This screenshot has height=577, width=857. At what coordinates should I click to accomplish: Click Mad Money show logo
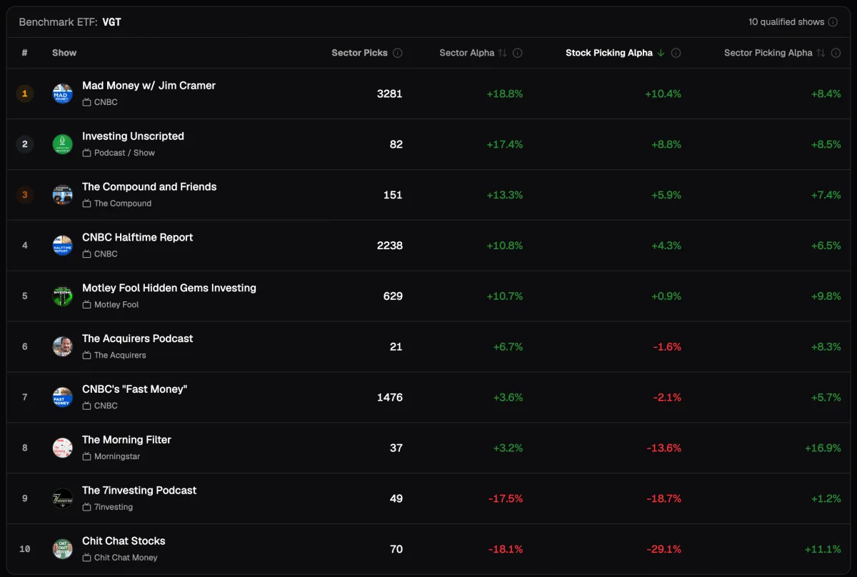[63, 94]
